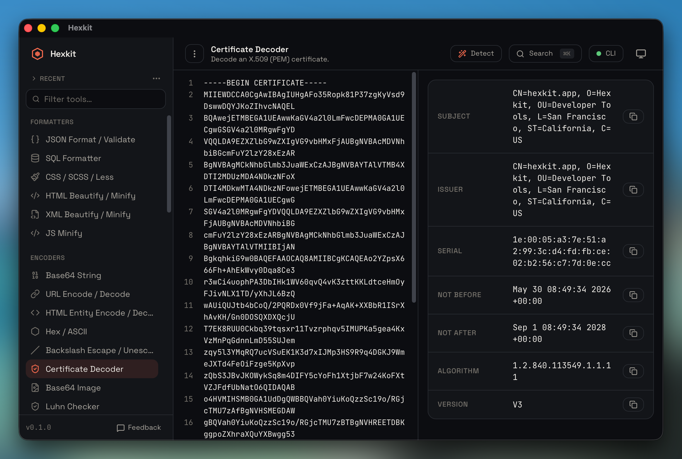Select SQL Formatter in sidebar
The width and height of the screenshot is (682, 459).
[x=92, y=158]
